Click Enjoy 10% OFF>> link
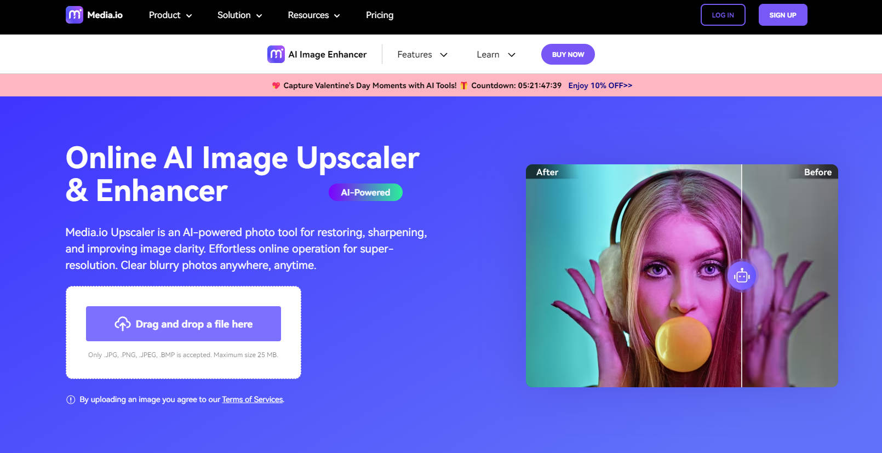 (x=600, y=85)
